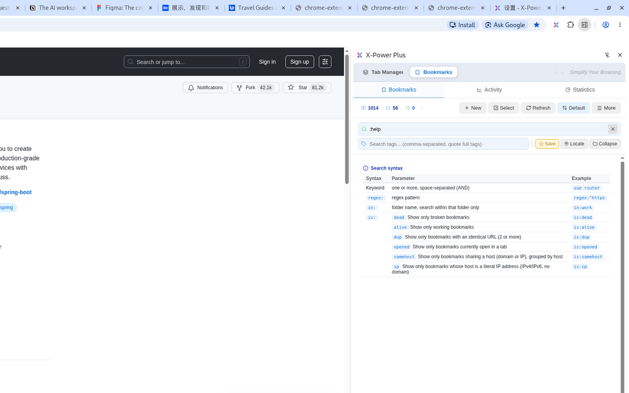Viewport: 629px width, 393px height.
Task: Select the Bookmarks pill tab at top
Action: pyautogui.click(x=433, y=72)
